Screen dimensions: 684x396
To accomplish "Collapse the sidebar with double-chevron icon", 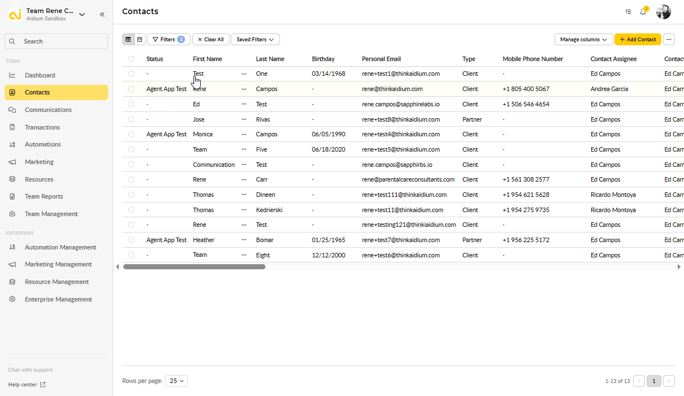I will (102, 15).
